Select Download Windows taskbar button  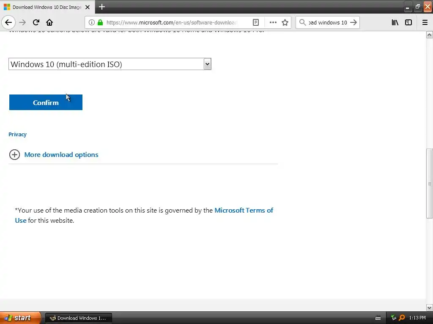coord(78,318)
